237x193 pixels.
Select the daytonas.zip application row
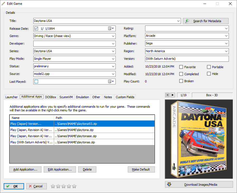[82, 142]
